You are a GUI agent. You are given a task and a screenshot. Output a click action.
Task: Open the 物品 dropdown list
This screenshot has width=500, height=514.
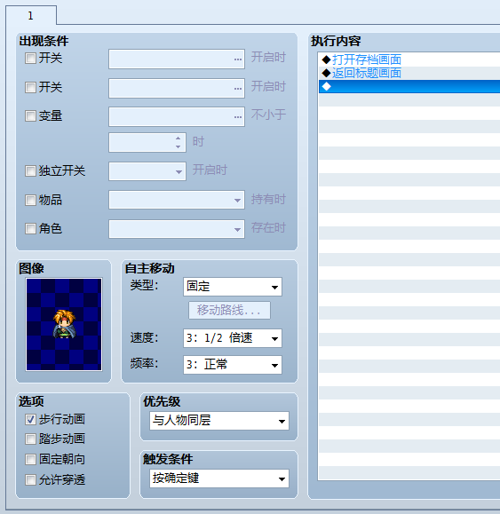[177, 200]
